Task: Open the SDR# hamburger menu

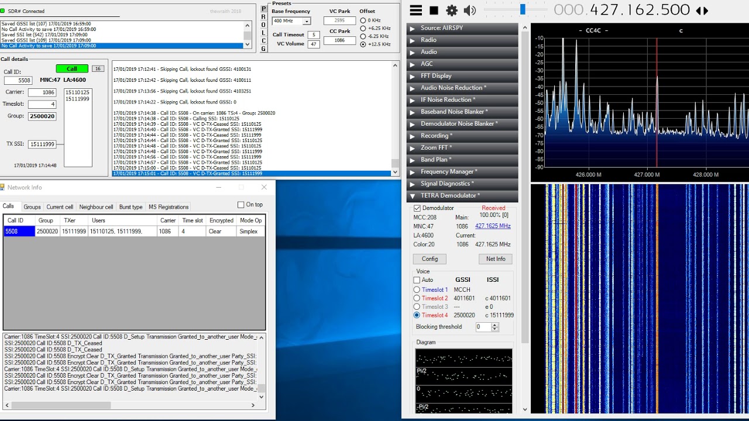Action: (x=415, y=11)
